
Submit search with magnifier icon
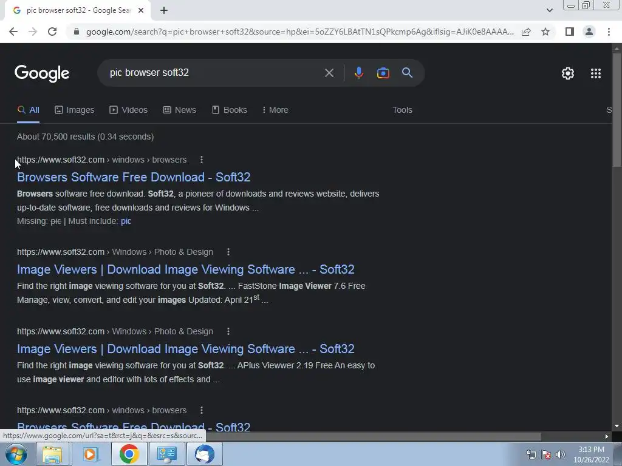pyautogui.click(x=407, y=73)
